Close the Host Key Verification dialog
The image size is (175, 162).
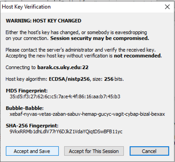167,7
